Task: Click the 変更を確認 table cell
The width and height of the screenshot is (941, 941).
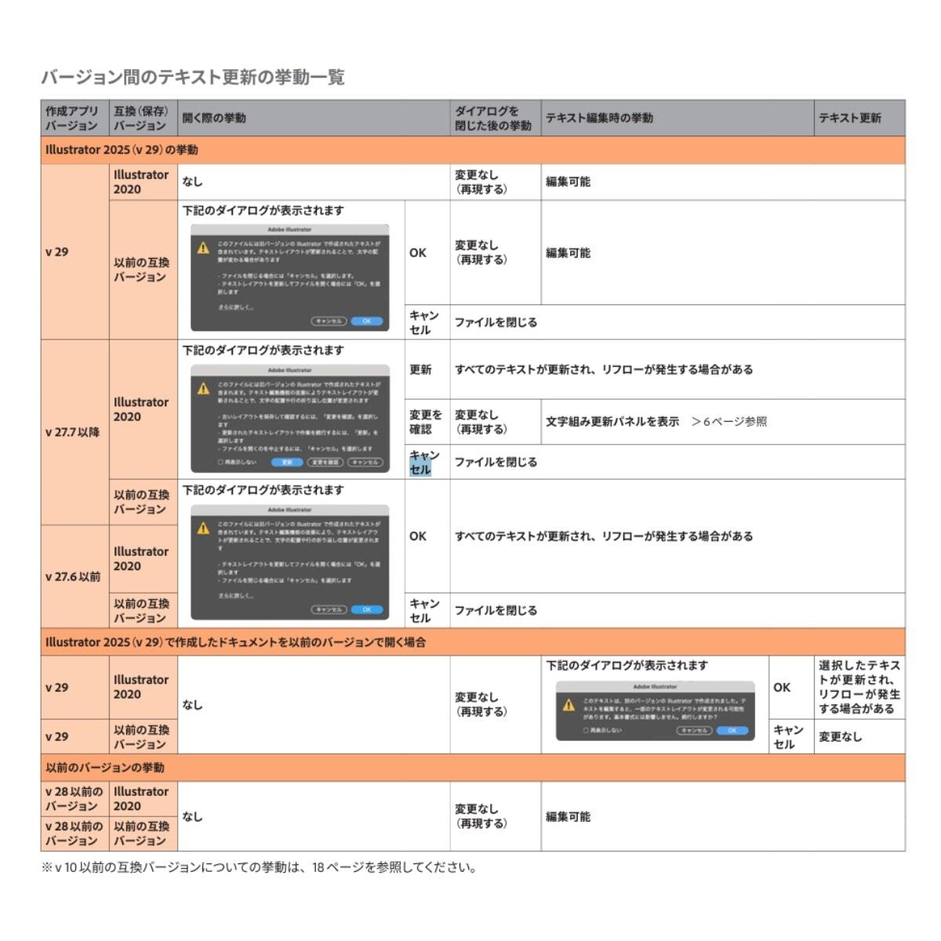Action: tap(427, 422)
